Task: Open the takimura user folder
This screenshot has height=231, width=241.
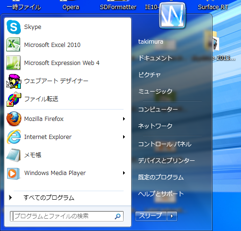Action: point(151,42)
